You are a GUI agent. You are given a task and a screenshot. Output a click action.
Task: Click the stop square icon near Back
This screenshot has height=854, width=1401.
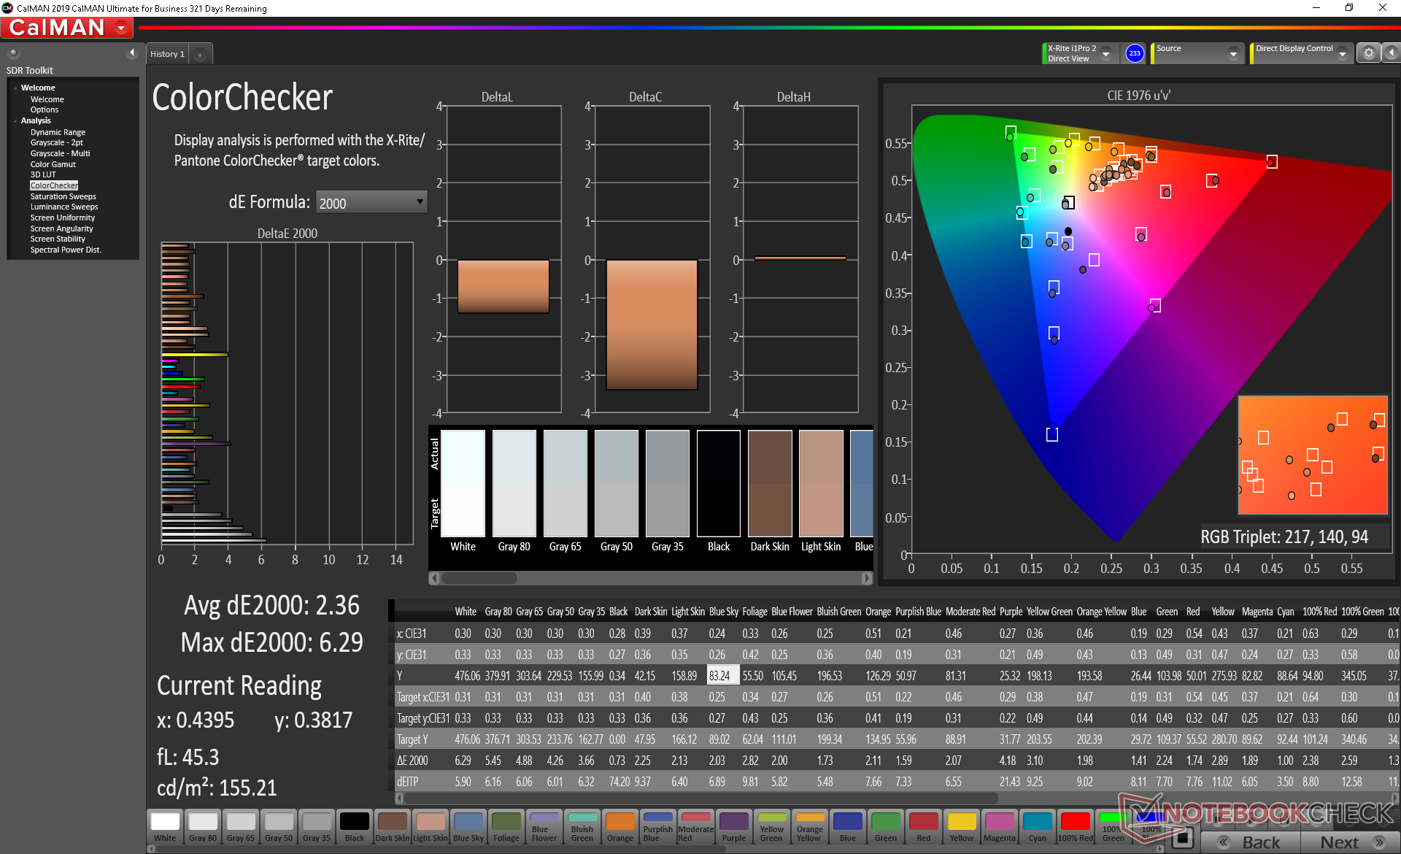pyautogui.click(x=1182, y=838)
